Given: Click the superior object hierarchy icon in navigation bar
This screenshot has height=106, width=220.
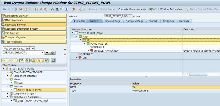Looking at the screenshot, I should click(34, 60).
